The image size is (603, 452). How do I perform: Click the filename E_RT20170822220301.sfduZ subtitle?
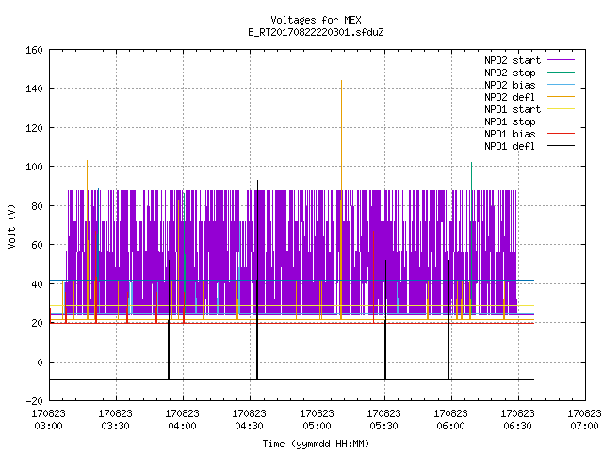click(316, 32)
